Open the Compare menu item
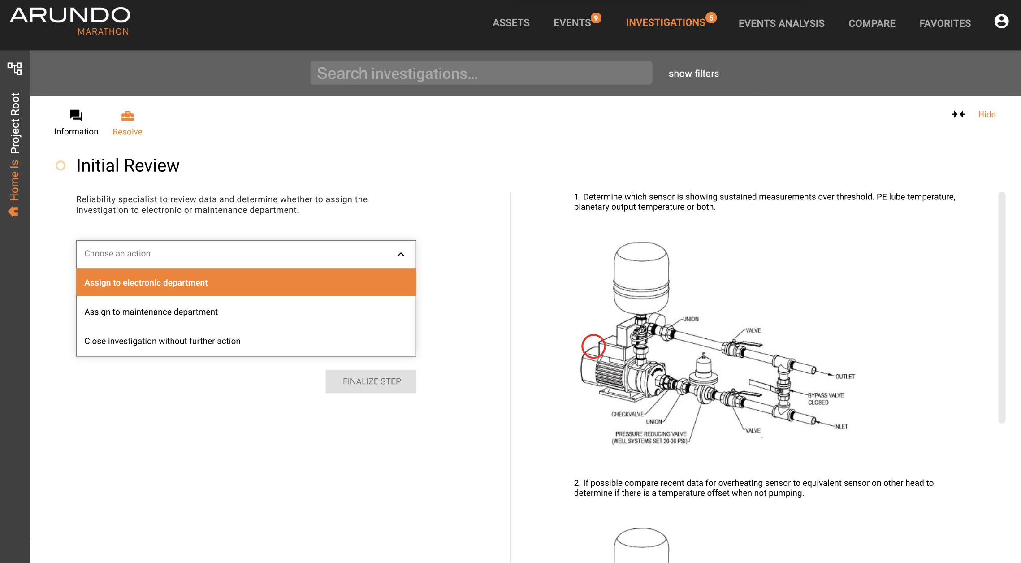1021x563 pixels. tap(872, 23)
